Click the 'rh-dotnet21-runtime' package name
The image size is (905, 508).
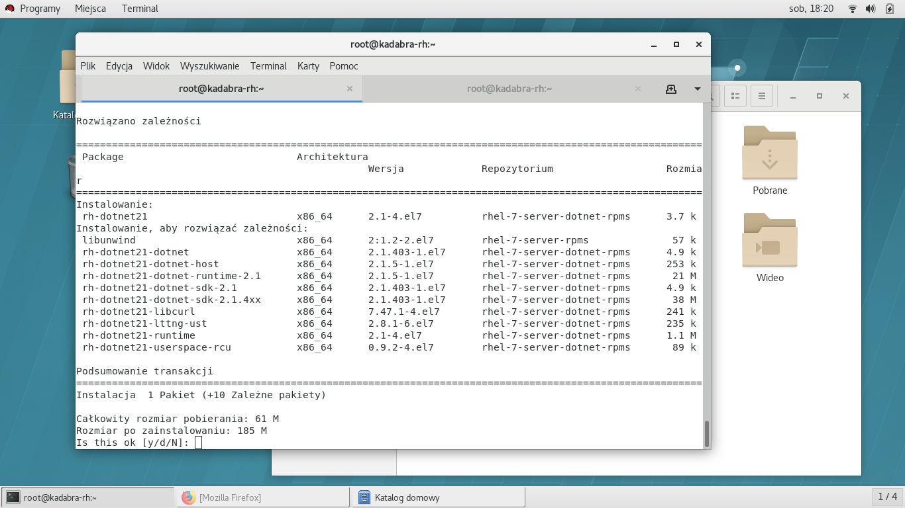click(138, 335)
